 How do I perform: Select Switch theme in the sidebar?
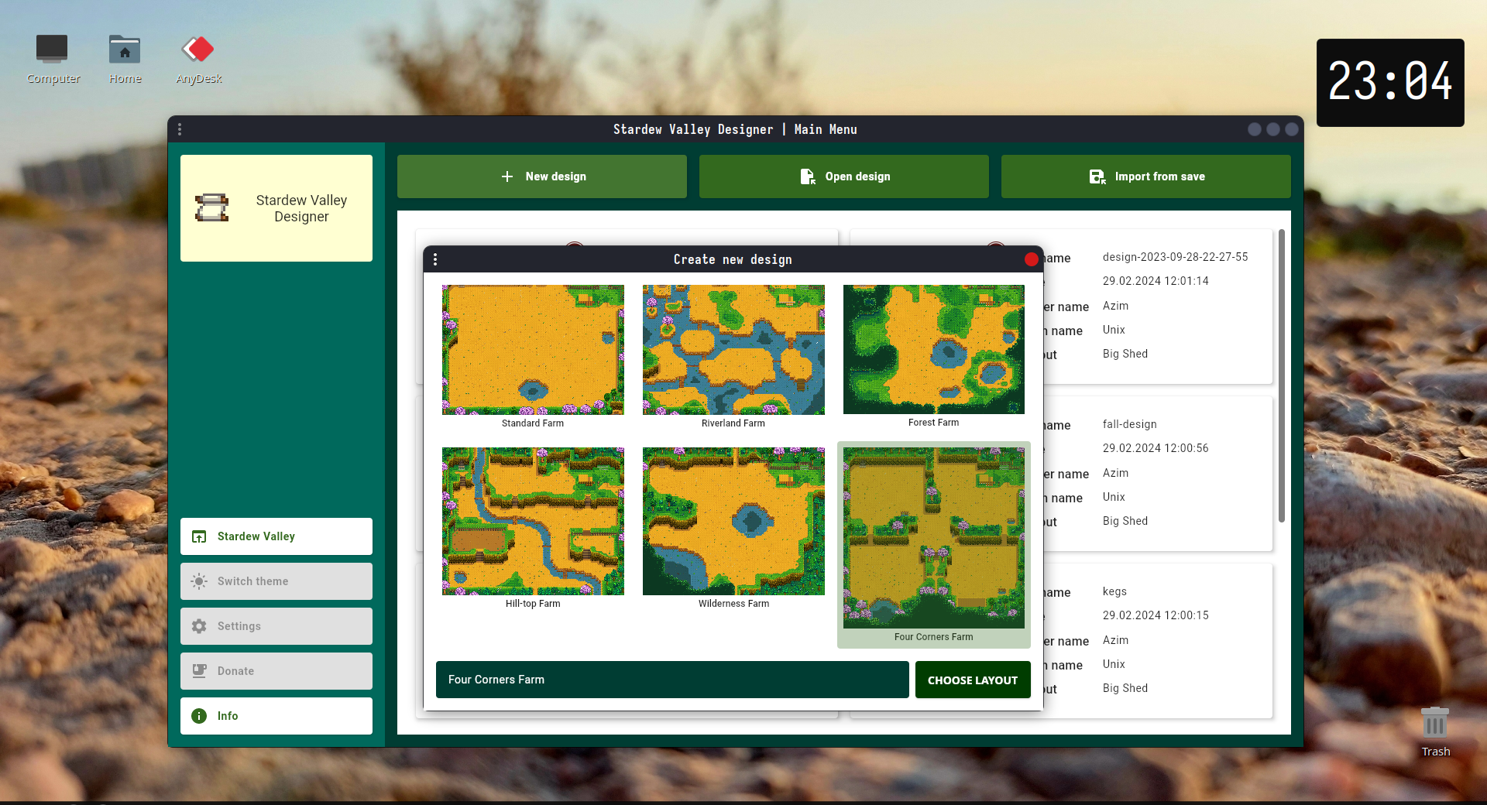click(276, 581)
